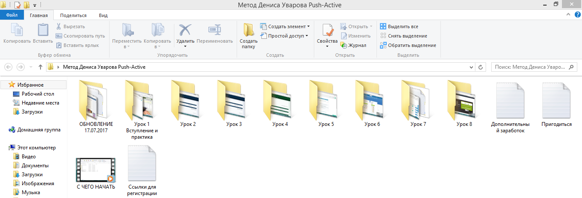
Task: Click the Back navigation arrow
Action: [8, 67]
